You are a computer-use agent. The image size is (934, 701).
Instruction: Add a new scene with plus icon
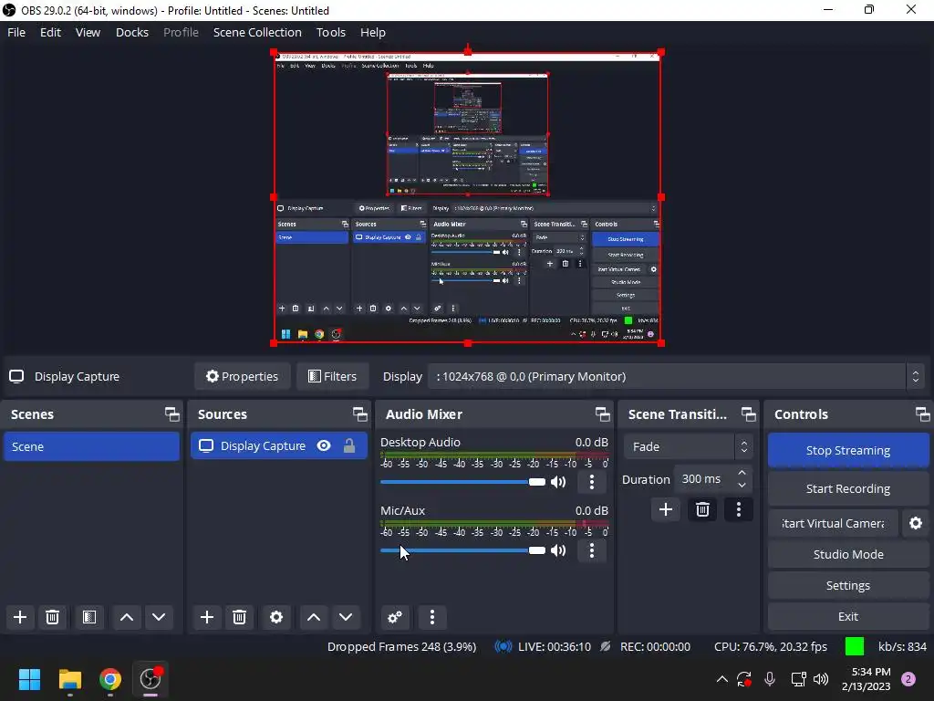coord(20,617)
